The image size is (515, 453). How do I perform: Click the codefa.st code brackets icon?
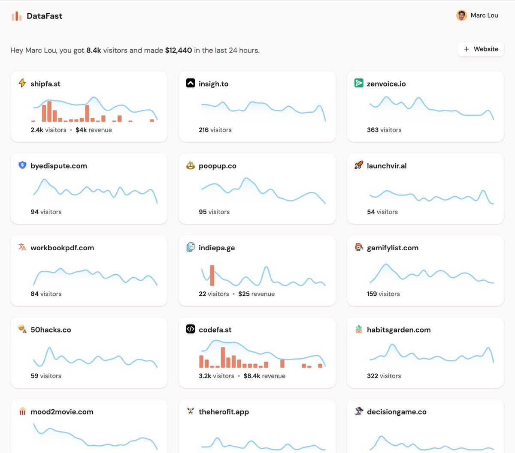click(191, 329)
